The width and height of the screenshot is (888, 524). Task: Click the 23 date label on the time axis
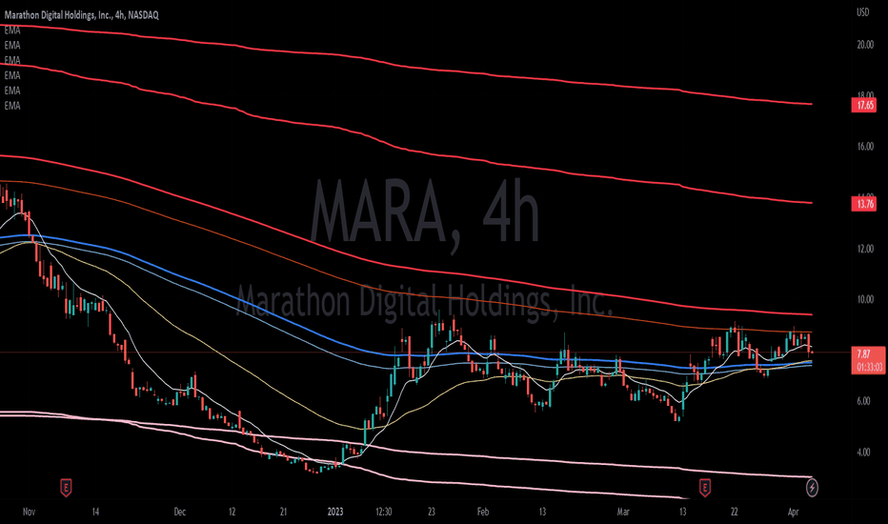pyautogui.click(x=432, y=512)
